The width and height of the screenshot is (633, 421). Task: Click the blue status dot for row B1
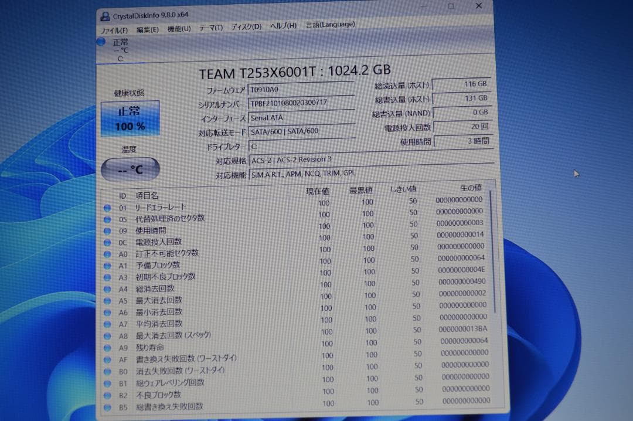(107, 383)
